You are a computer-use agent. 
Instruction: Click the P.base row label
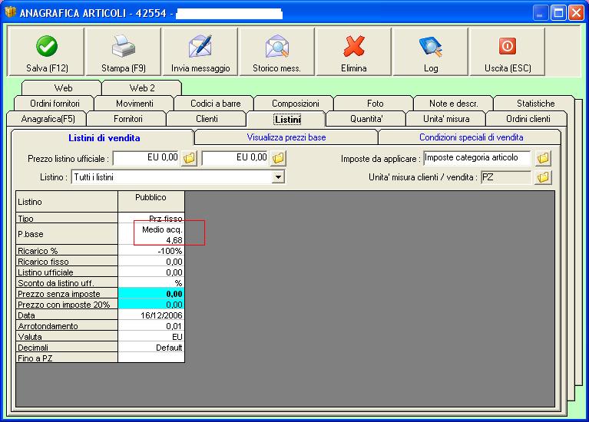[67, 234]
